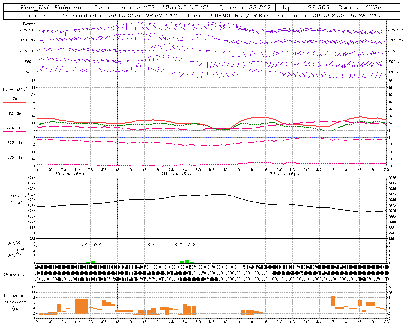Click the 'Высота: 778м' header value

(x=360, y=8)
